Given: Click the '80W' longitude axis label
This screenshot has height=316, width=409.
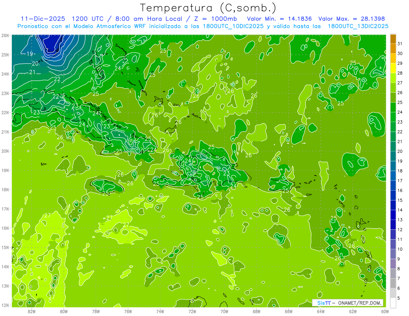Looking at the screenshot, I should 64,311.
